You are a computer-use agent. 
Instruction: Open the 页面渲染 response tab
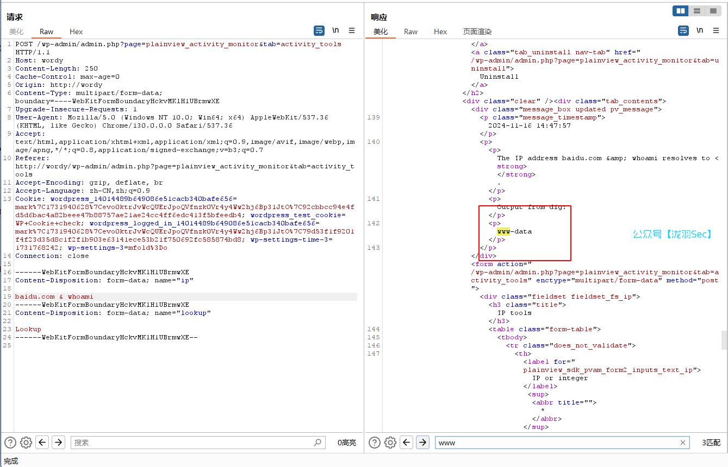coord(477,31)
